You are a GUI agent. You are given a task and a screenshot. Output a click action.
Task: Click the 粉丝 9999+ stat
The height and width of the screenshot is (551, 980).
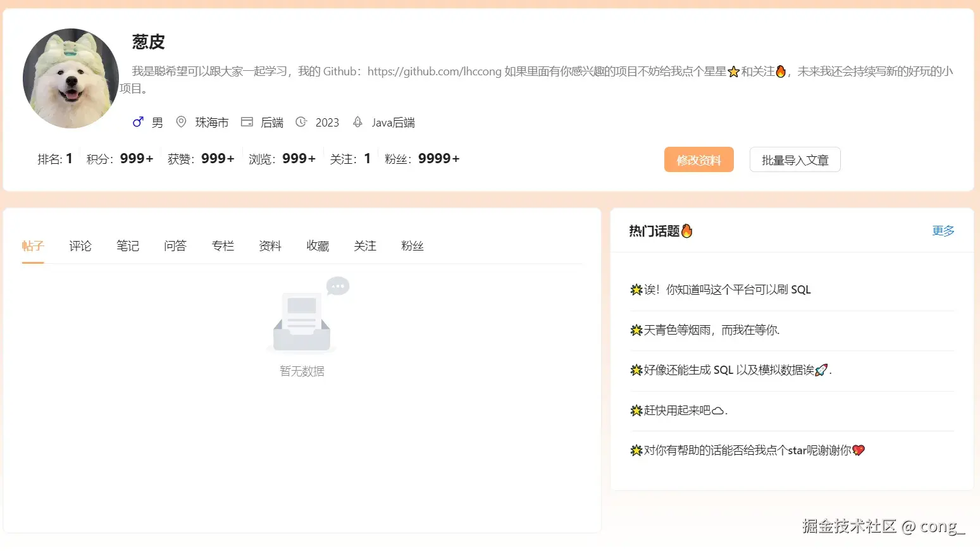pyautogui.click(x=422, y=159)
